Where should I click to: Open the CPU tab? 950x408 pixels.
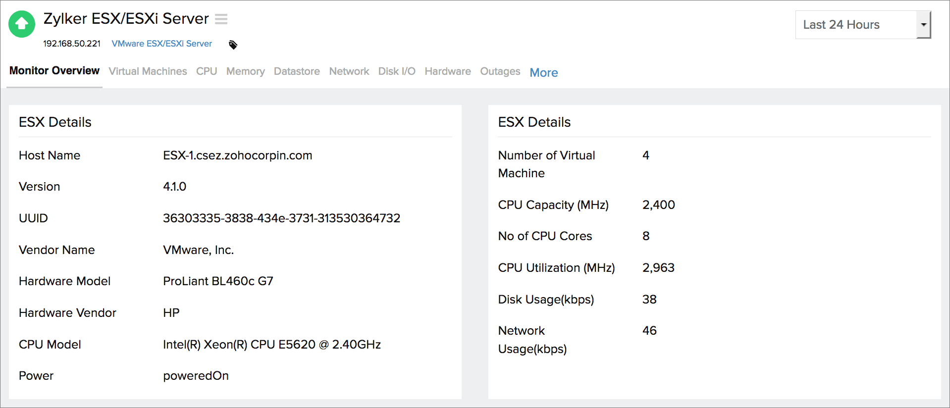coord(207,71)
